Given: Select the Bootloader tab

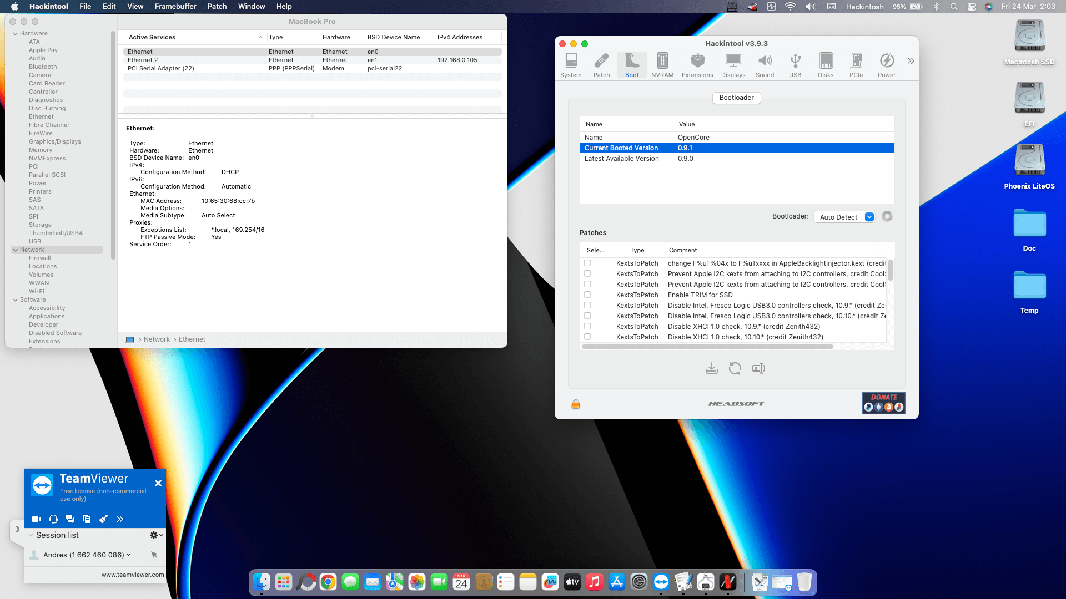Looking at the screenshot, I should coord(737,98).
